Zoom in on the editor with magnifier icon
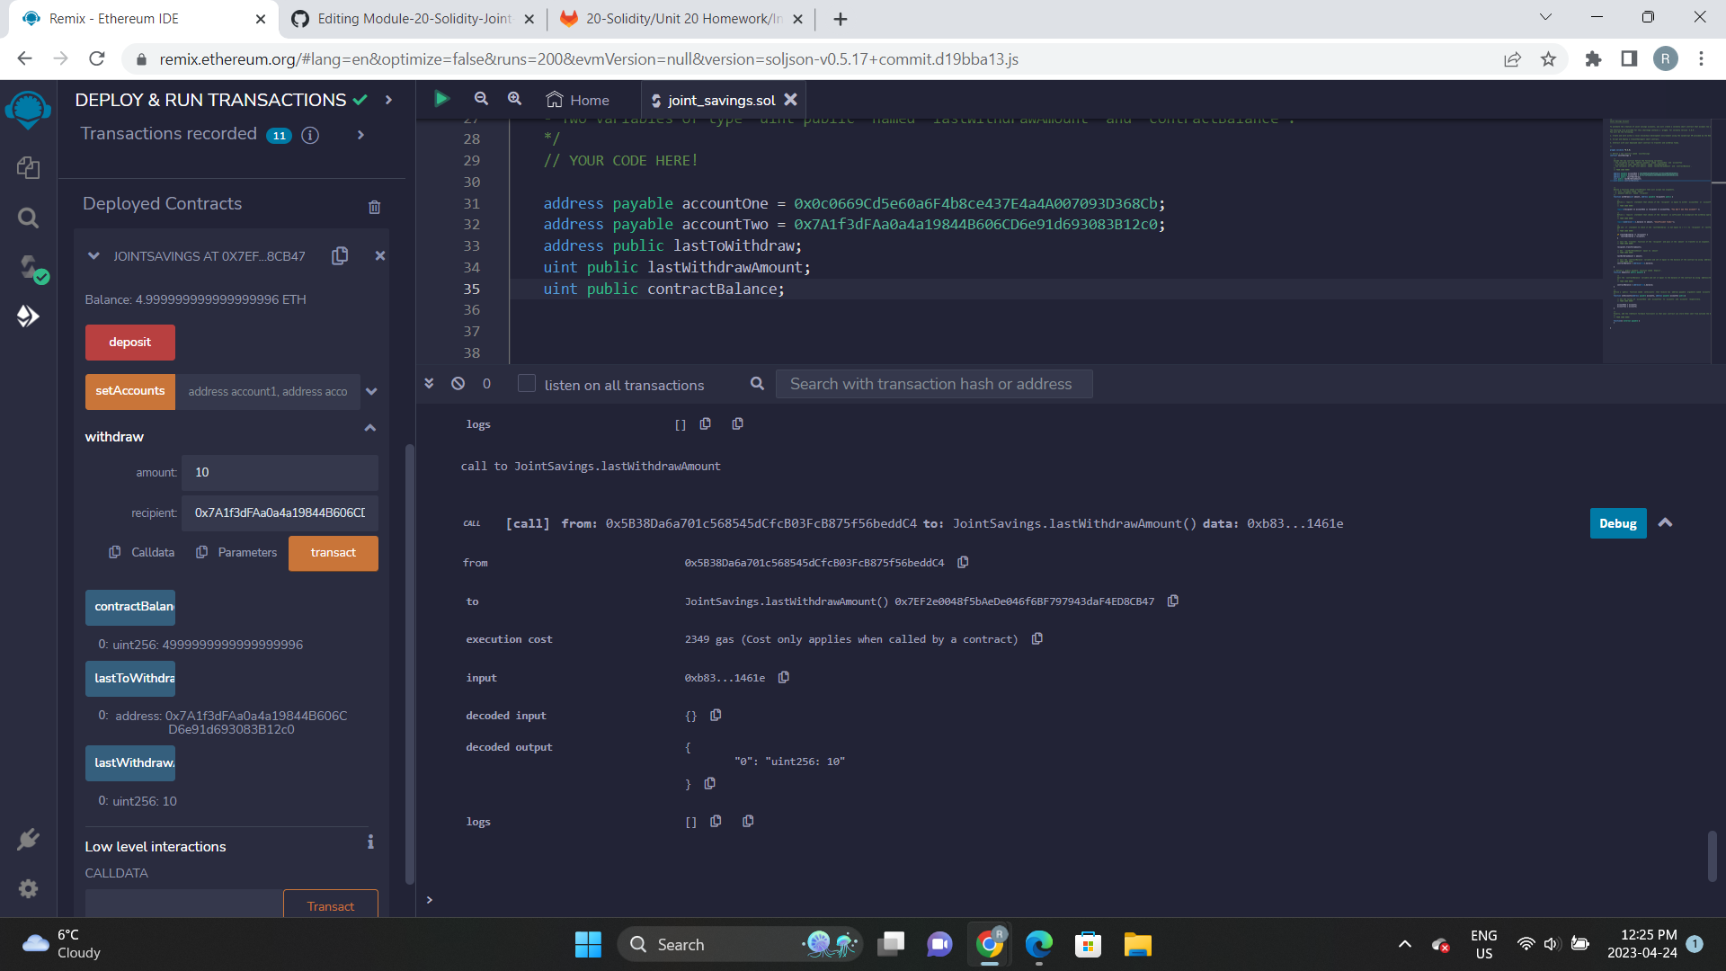The height and width of the screenshot is (971, 1726). (513, 99)
